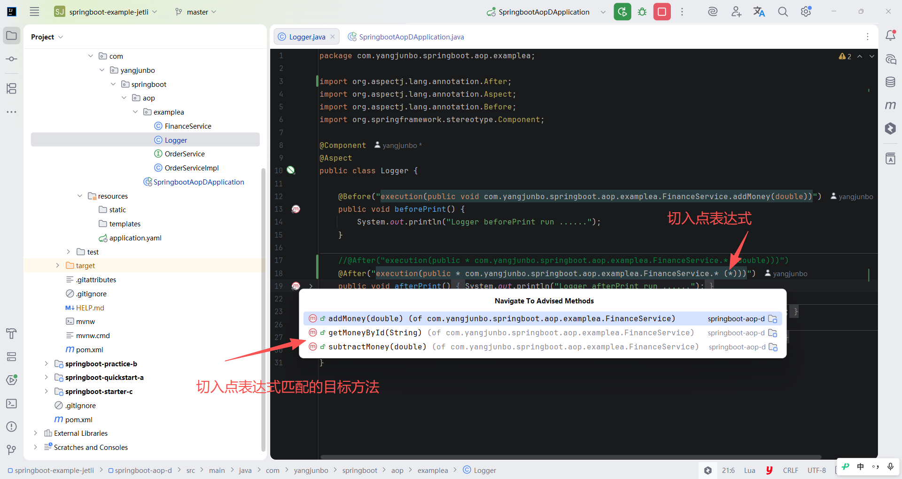Open the Structure tool window icon
Image resolution: width=902 pixels, height=479 pixels.
(12, 88)
